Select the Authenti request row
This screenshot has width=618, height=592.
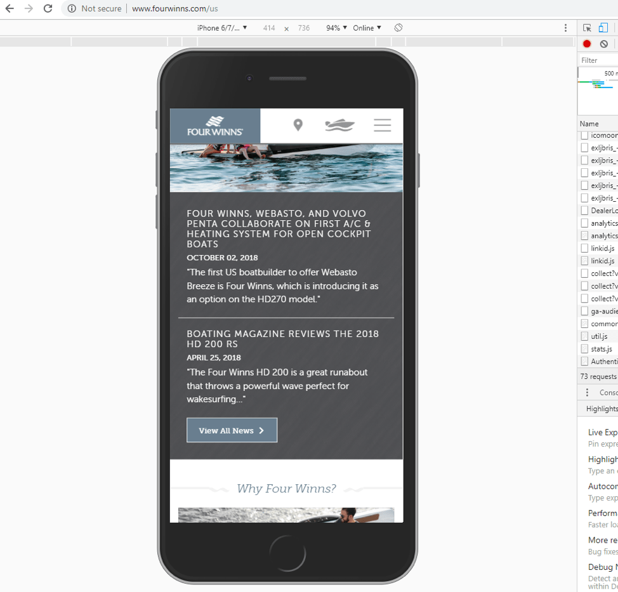click(x=598, y=362)
